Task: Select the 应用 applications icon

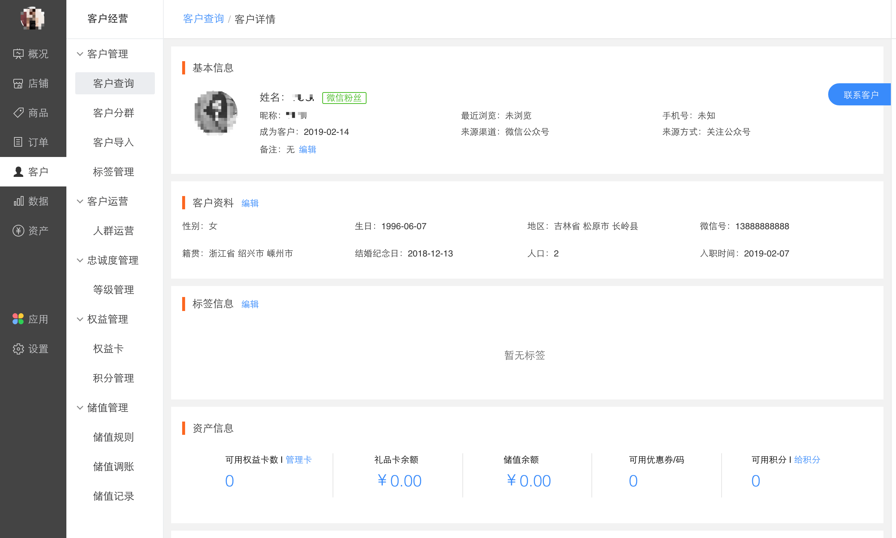Action: [x=33, y=319]
